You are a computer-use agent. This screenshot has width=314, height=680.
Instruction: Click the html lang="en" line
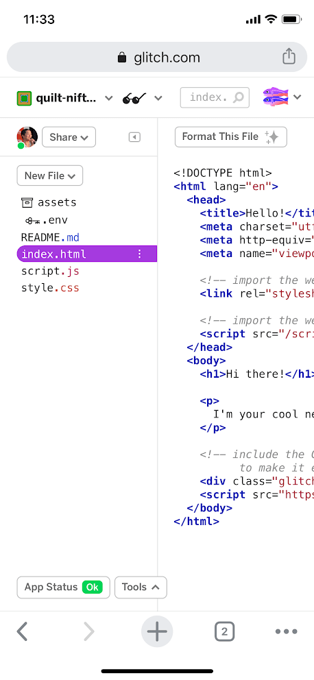click(x=226, y=186)
